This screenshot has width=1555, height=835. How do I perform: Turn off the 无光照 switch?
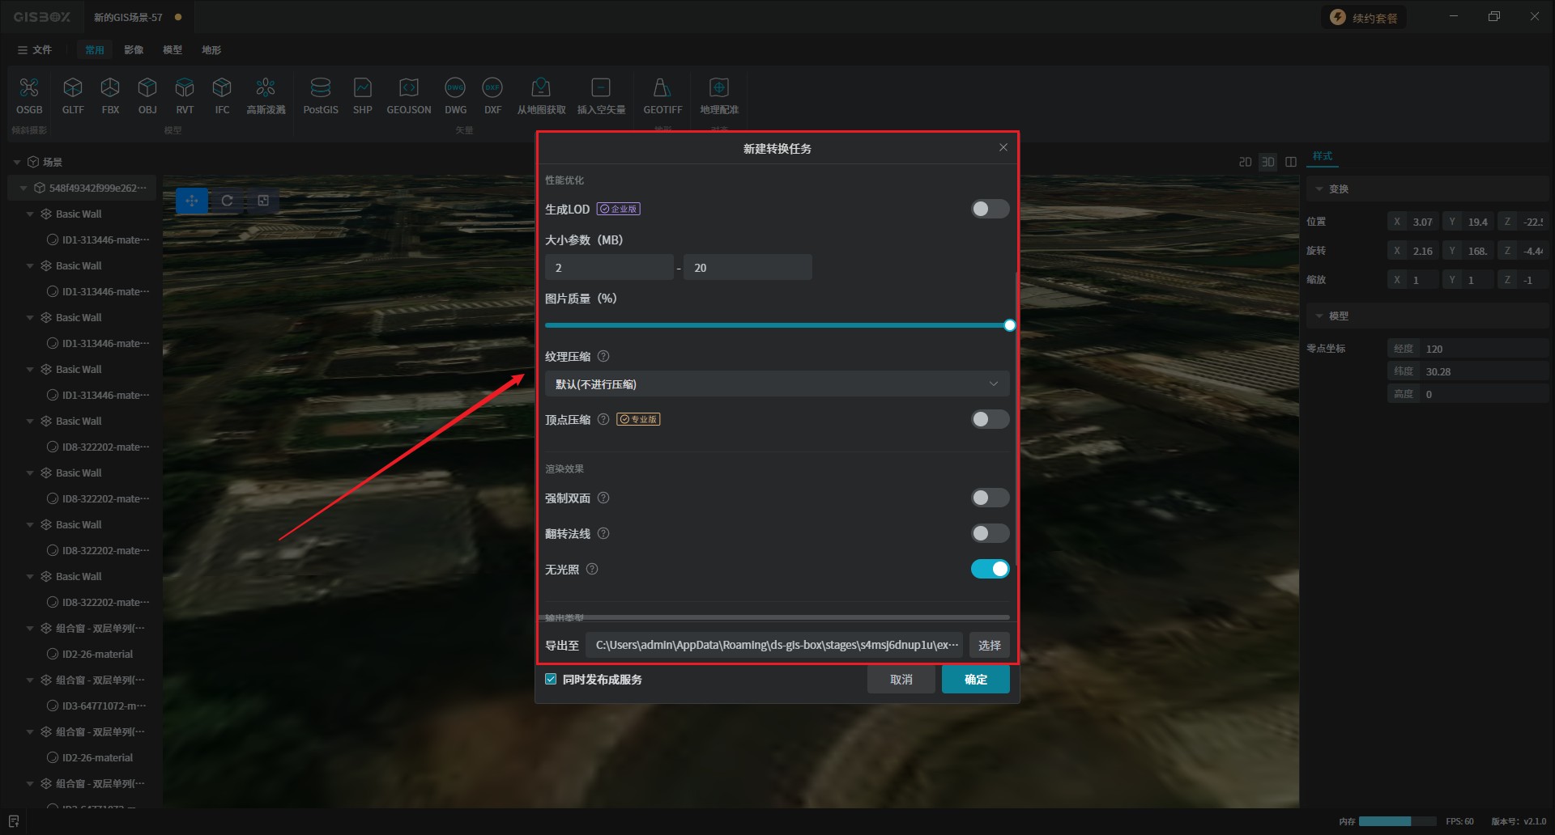[x=990, y=569]
